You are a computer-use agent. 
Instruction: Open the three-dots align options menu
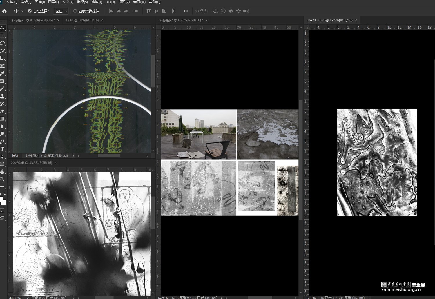[186, 11]
